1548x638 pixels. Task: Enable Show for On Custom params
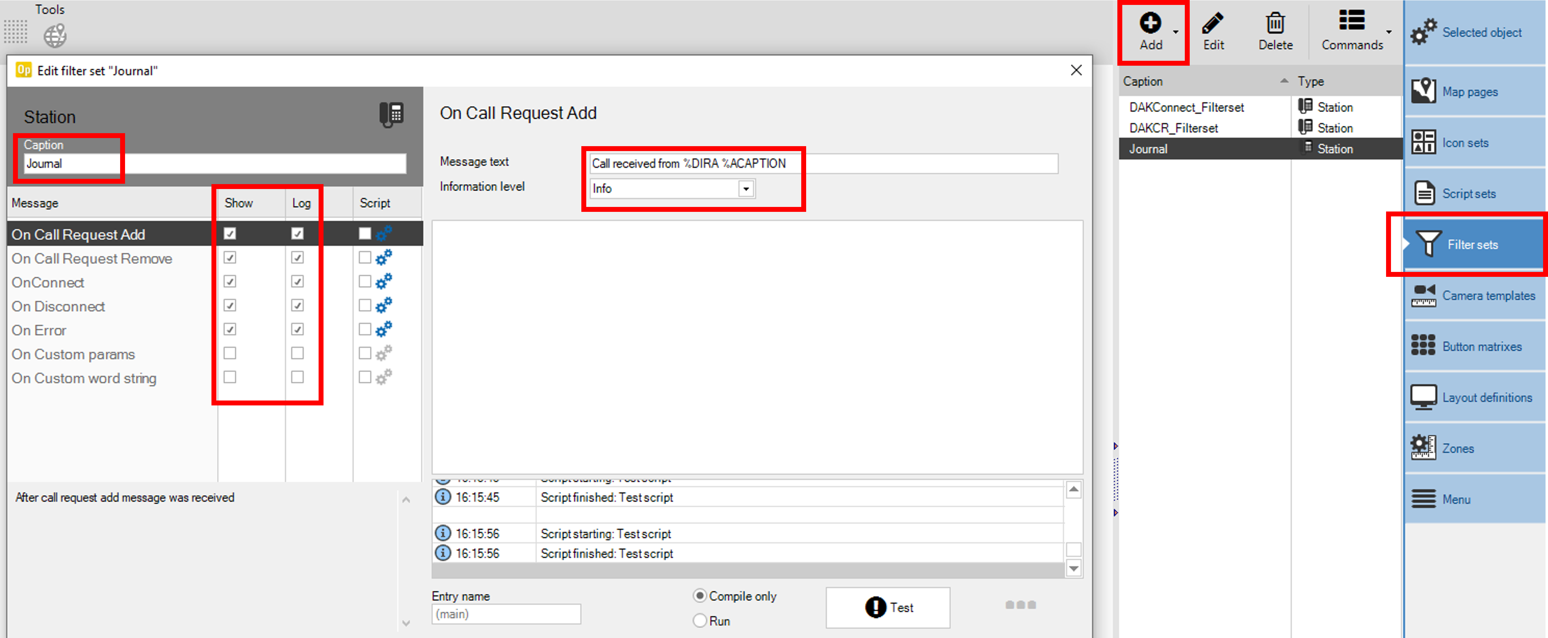230,353
